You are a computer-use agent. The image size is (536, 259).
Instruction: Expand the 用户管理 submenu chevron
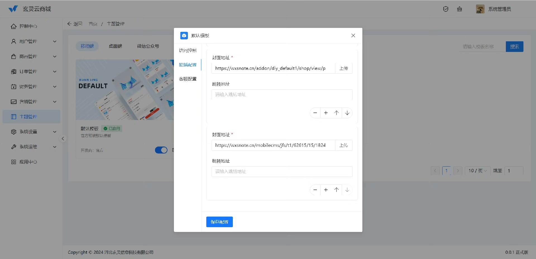point(55,41)
